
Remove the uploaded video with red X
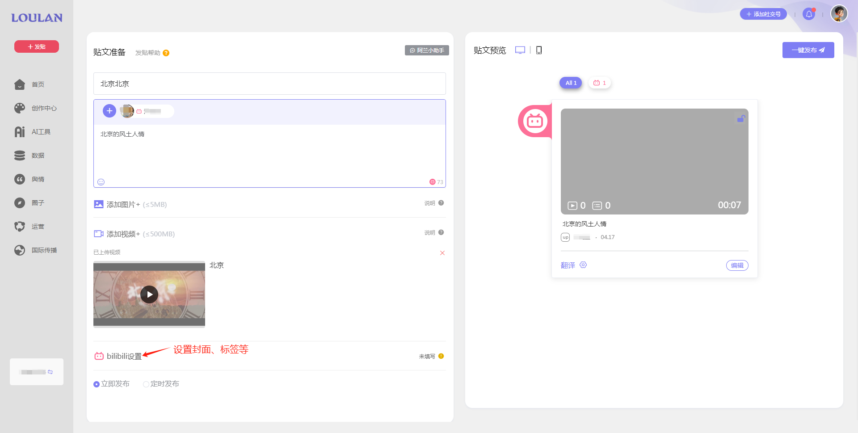(x=442, y=253)
